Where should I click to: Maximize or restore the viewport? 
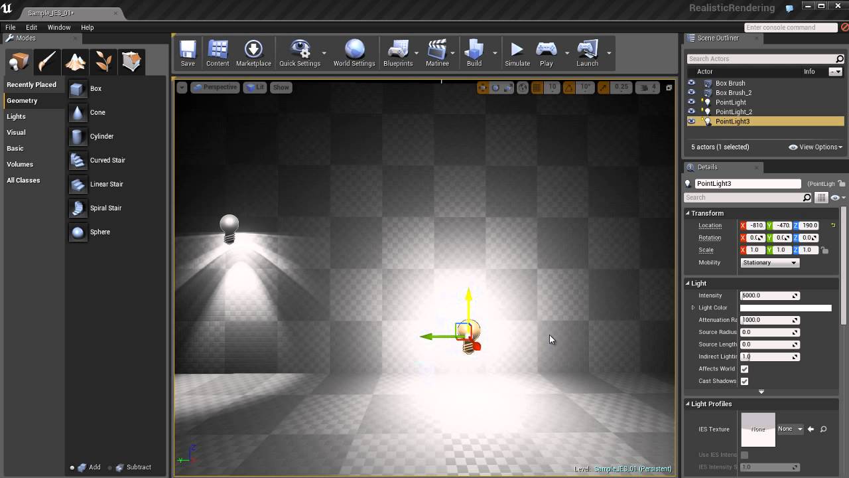[x=669, y=88]
